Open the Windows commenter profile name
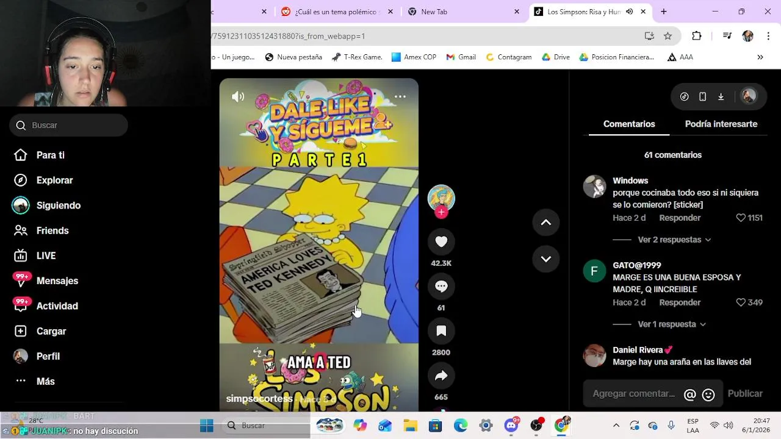 coord(630,180)
